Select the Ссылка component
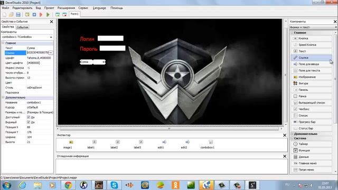Viewport: 338px width, 190px height. 312,58
